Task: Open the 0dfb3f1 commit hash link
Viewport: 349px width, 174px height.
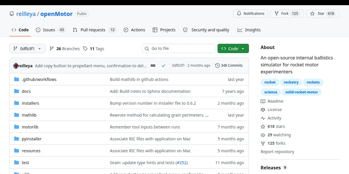Action: 178,66
